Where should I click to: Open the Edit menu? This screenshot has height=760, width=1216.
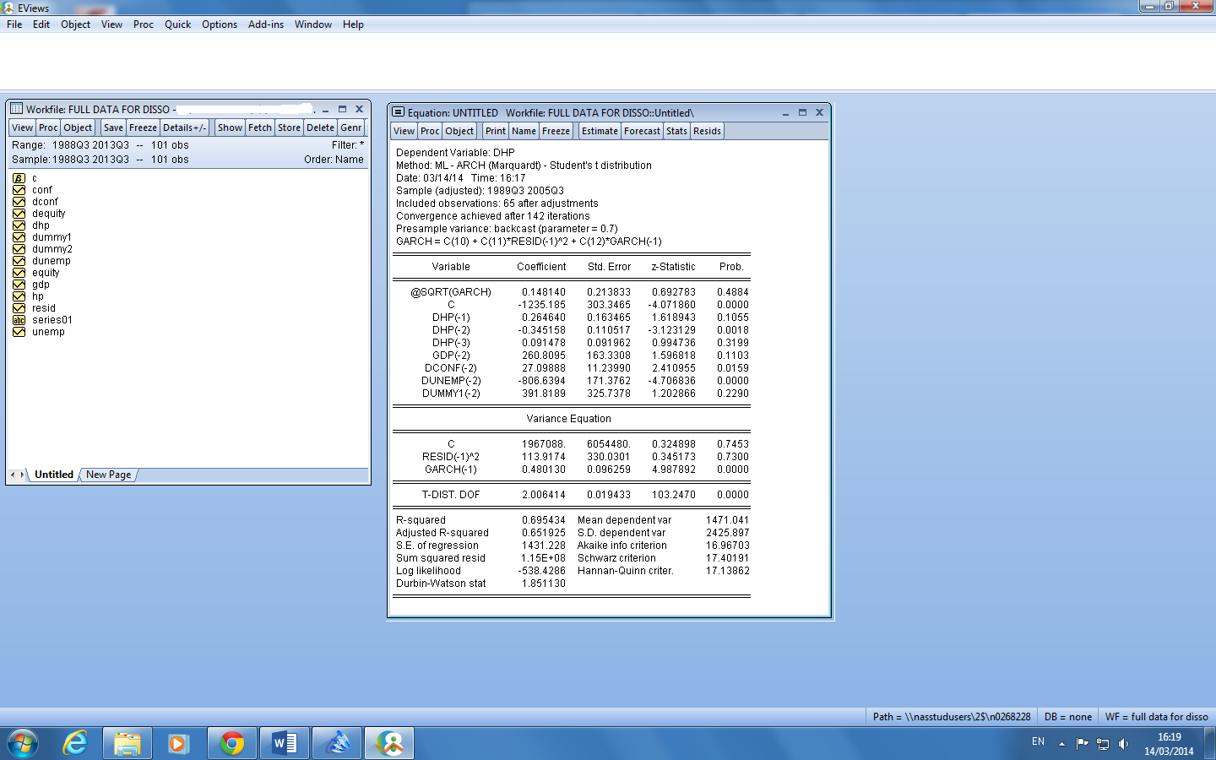41,24
